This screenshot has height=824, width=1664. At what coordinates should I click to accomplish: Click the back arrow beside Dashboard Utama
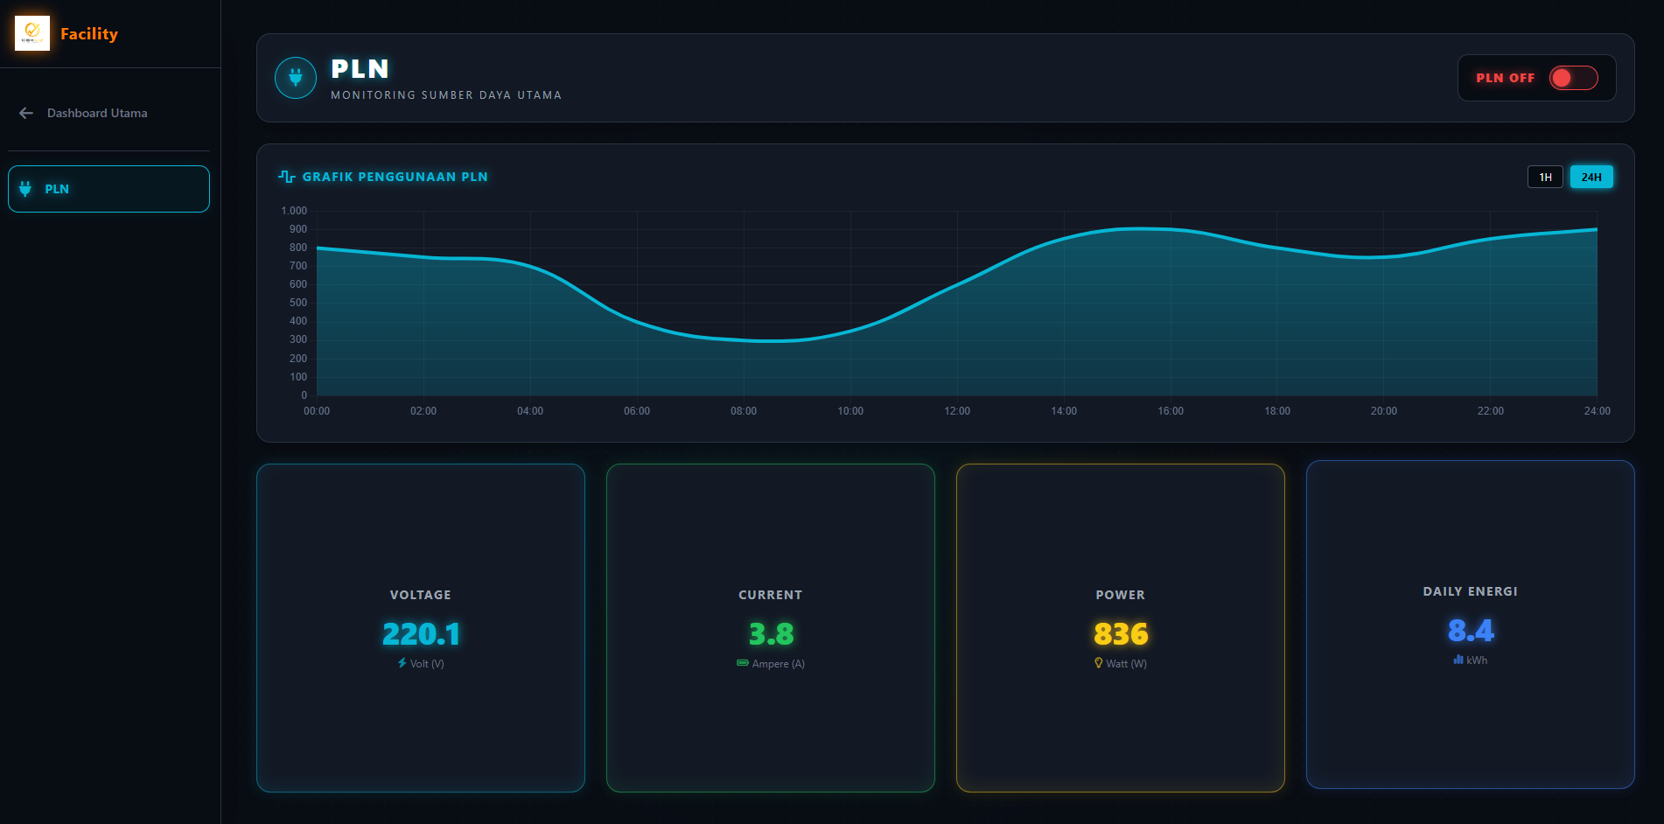[26, 113]
